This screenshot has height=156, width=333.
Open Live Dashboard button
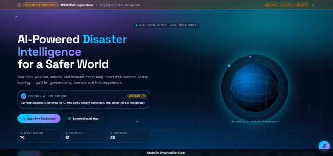(39, 118)
